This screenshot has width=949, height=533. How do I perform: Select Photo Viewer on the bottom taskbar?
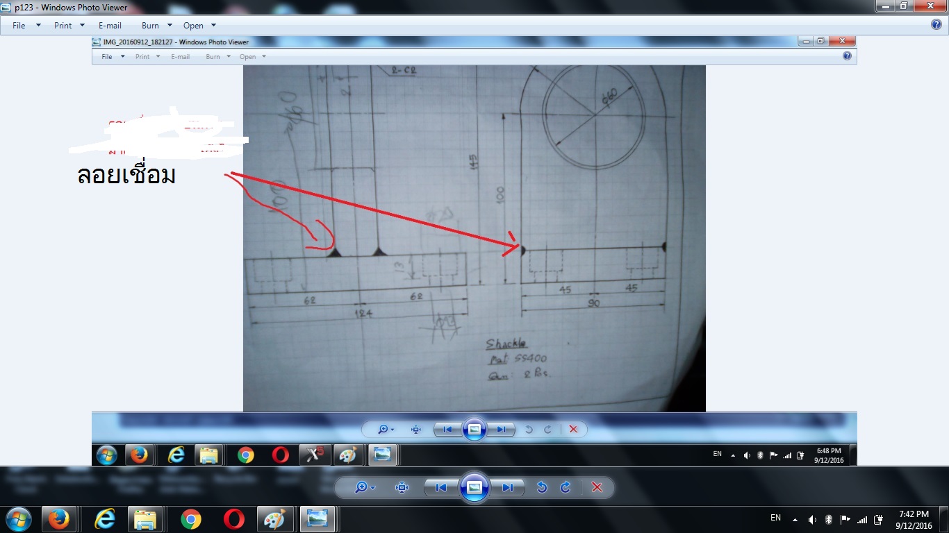click(318, 519)
